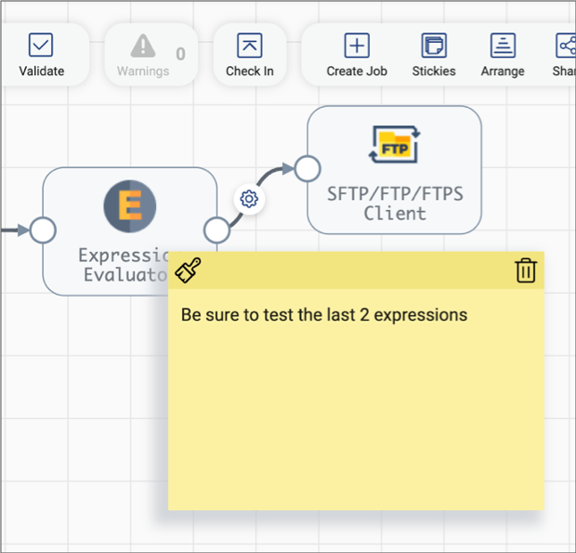The width and height of the screenshot is (576, 553).
Task: Click the sticky note paintbrush color icon
Action: 188,270
